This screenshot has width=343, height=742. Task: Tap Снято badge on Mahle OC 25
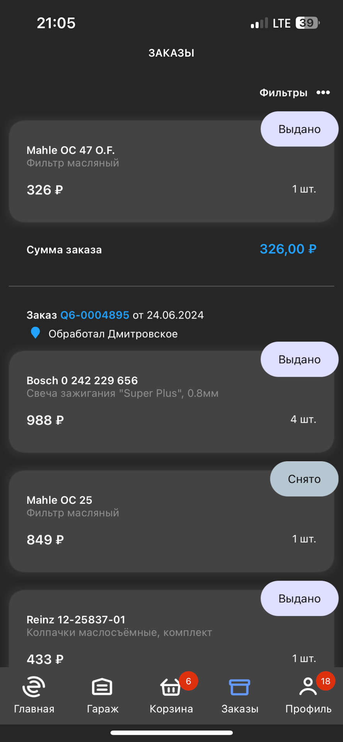point(304,479)
